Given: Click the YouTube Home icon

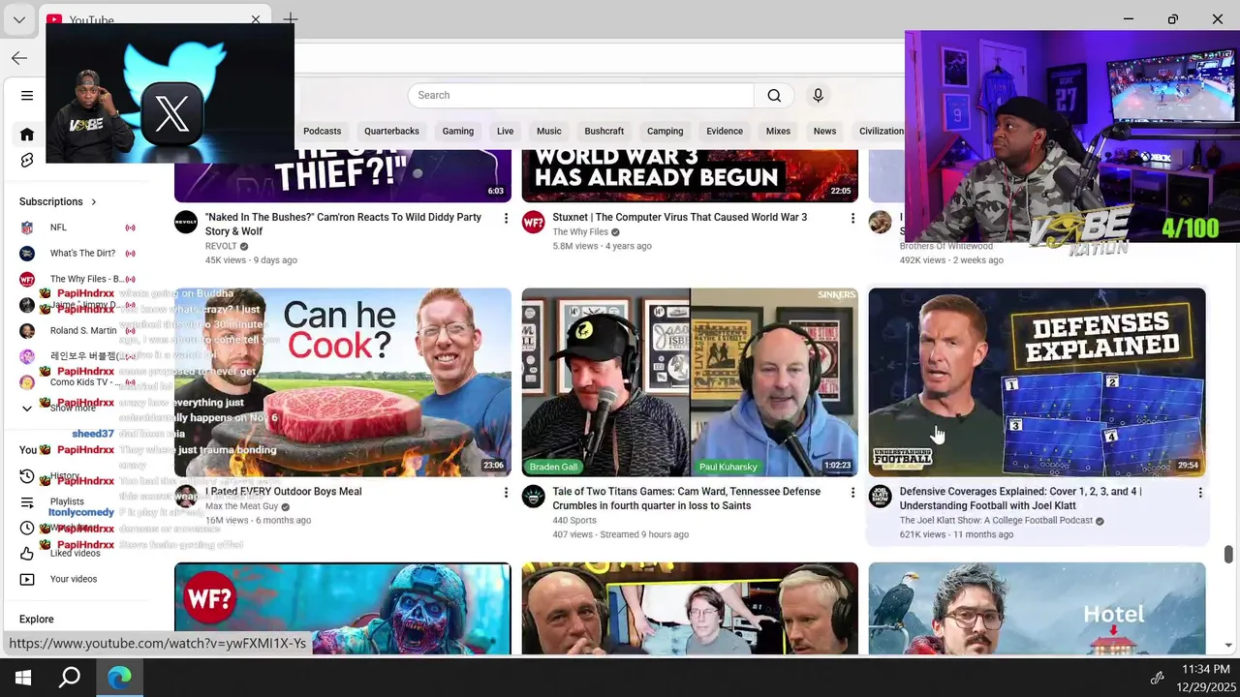Looking at the screenshot, I should 27,135.
